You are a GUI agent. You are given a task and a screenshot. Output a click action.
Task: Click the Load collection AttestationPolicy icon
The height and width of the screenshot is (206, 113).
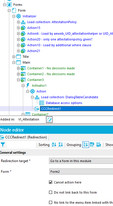pyautogui.click(x=23, y=22)
